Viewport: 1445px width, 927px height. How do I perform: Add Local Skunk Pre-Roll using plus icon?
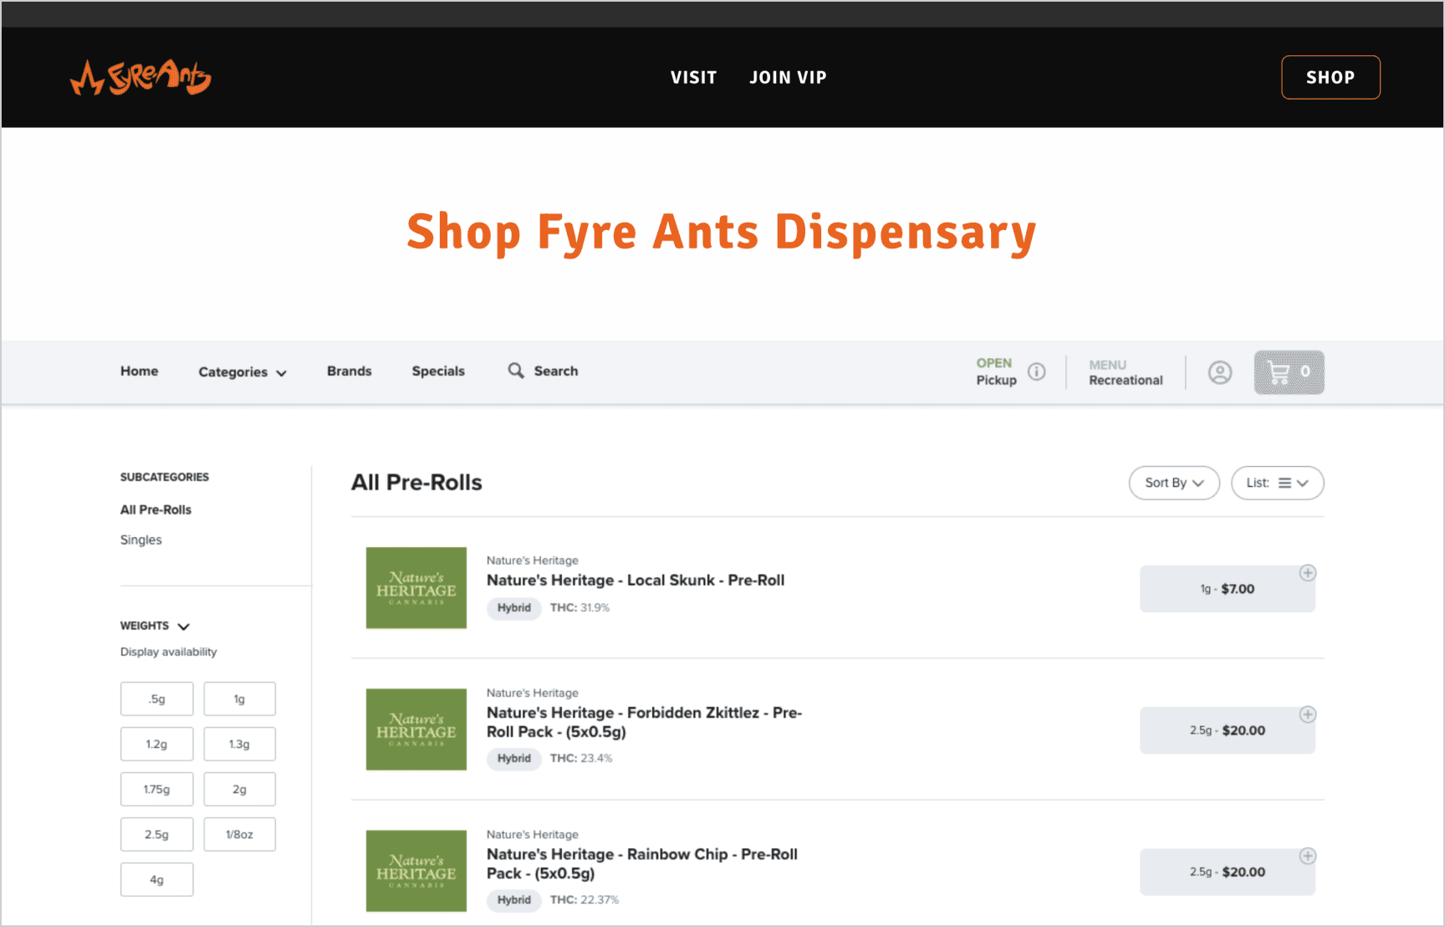(1307, 573)
